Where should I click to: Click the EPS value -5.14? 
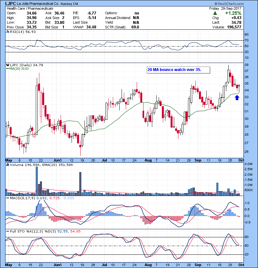(x=92, y=18)
